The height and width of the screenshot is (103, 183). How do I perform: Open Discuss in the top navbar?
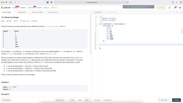46,8
